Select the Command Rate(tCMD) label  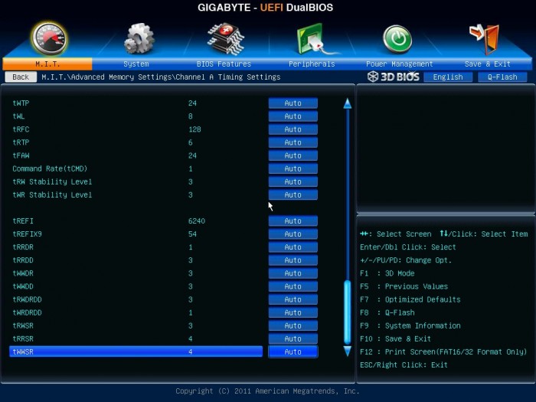(x=50, y=168)
